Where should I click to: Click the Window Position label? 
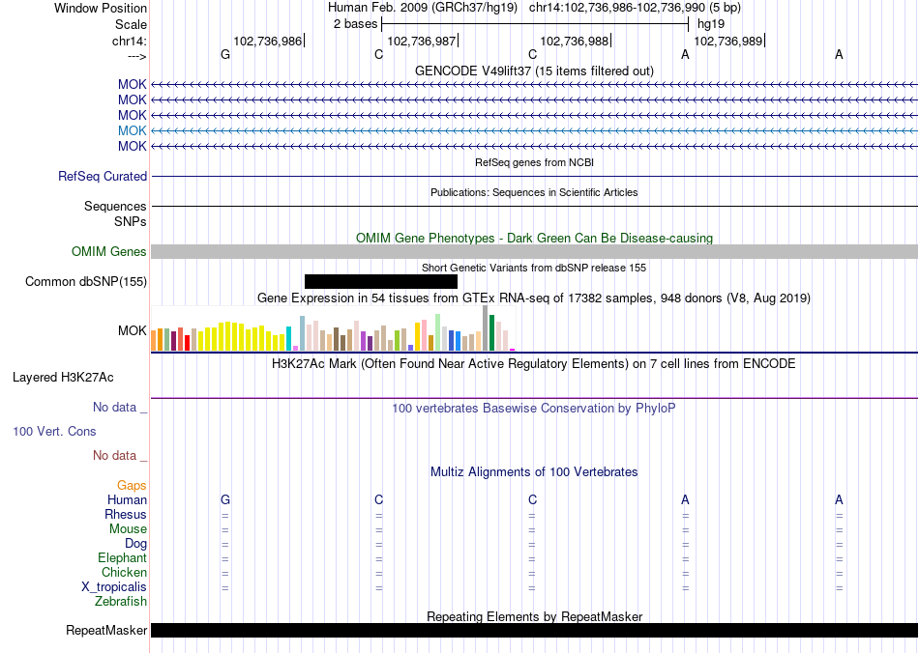101,8
